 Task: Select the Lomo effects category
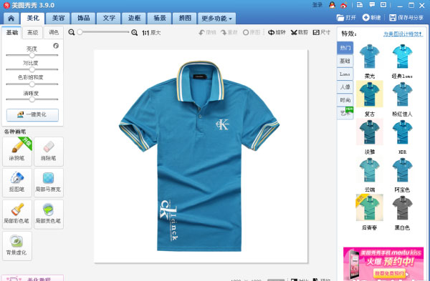point(345,74)
